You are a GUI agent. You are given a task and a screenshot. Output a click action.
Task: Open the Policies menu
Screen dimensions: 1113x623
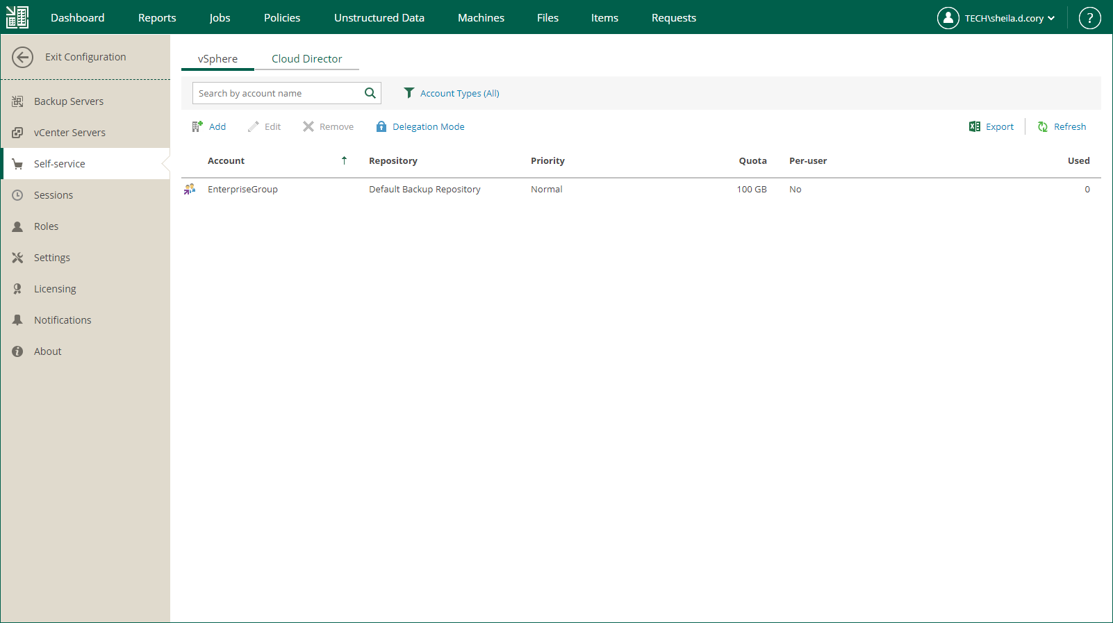click(x=282, y=18)
